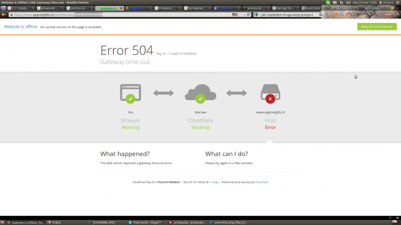Close the 'Decrypt En...' tab
Image resolution: width=401 pixels, height=225 pixels.
click(x=297, y=8)
